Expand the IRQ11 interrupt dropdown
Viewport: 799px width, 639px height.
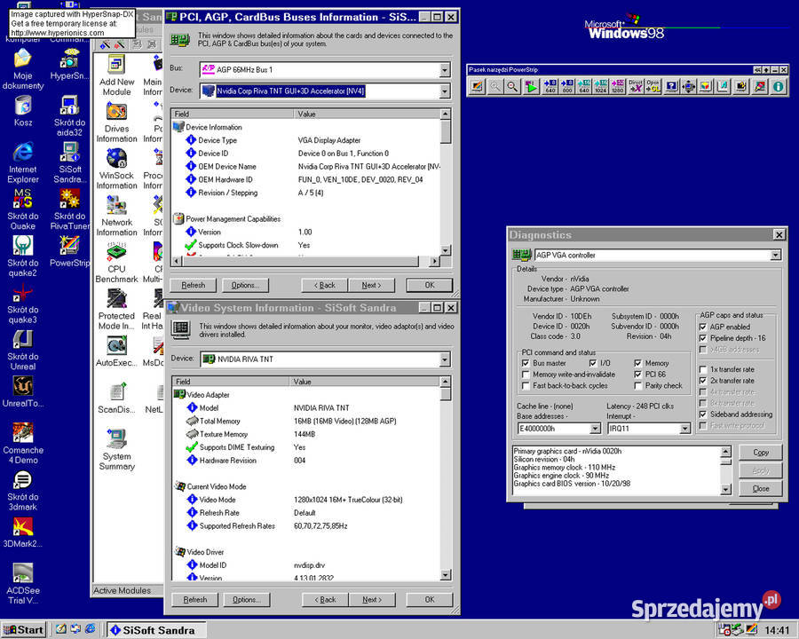(x=684, y=429)
